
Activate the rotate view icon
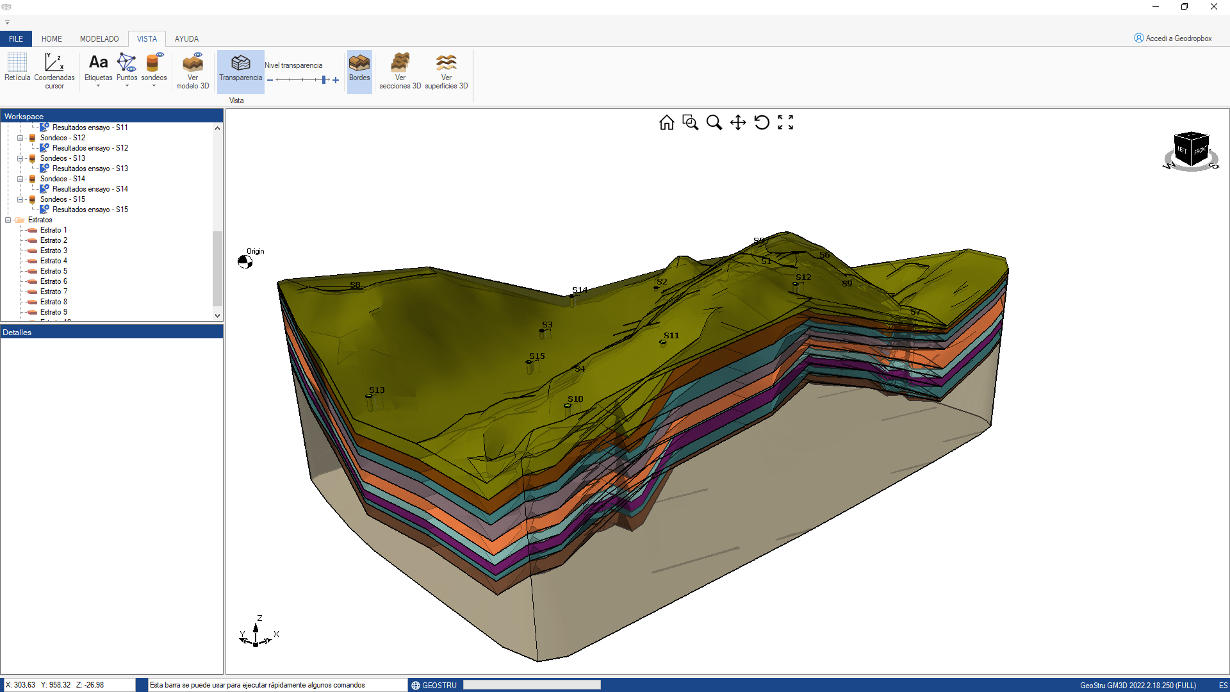(762, 122)
